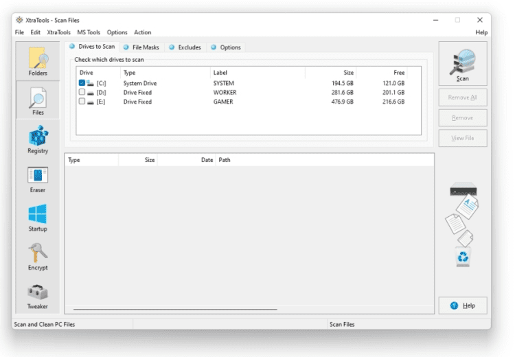515x357 pixels.
Task: Click the E: drive icon
Action: [x=91, y=102]
